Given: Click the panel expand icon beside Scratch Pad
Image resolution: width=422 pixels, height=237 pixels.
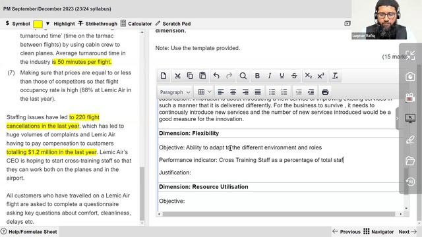Looking at the screenshot, I should tap(347, 24).
